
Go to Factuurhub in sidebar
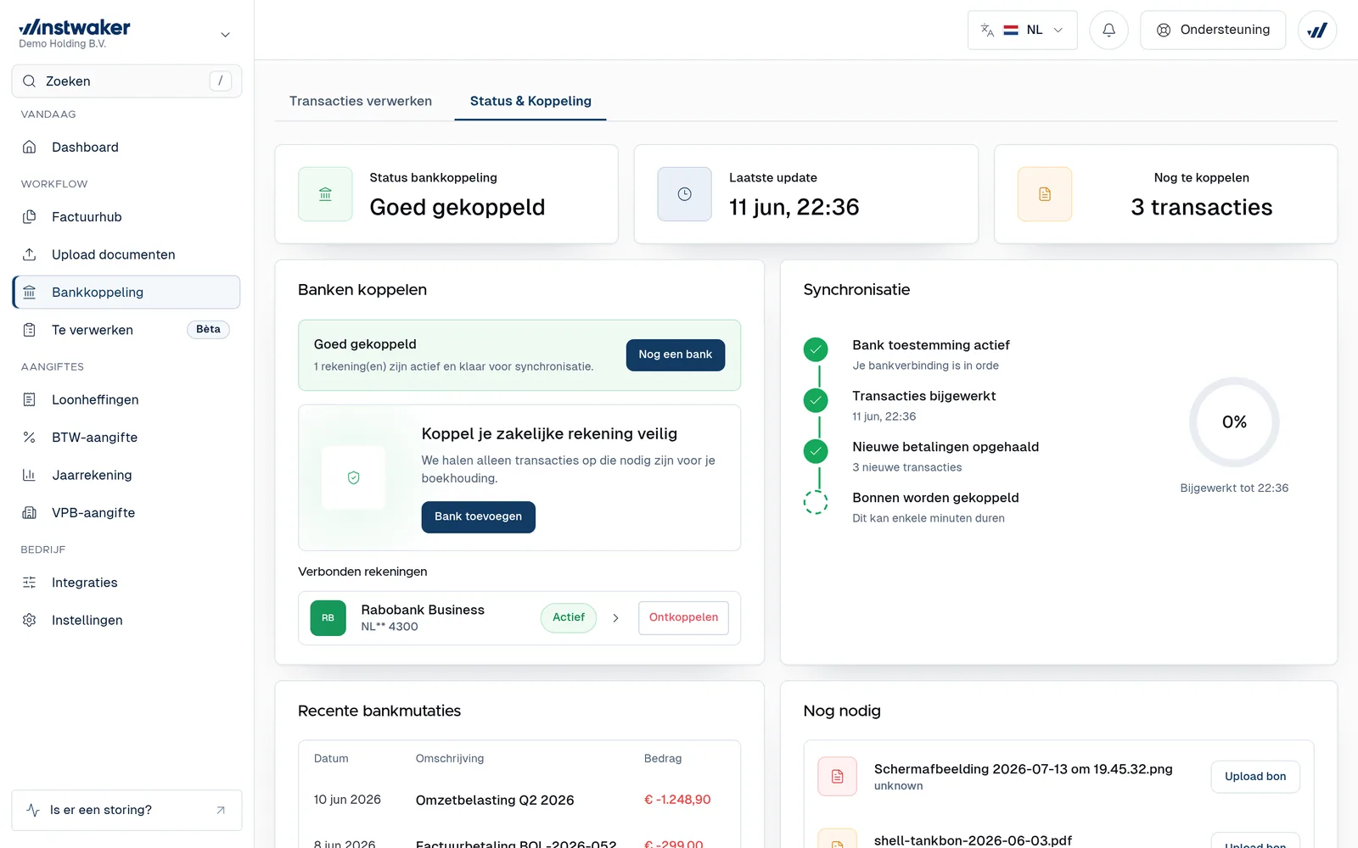(x=126, y=217)
